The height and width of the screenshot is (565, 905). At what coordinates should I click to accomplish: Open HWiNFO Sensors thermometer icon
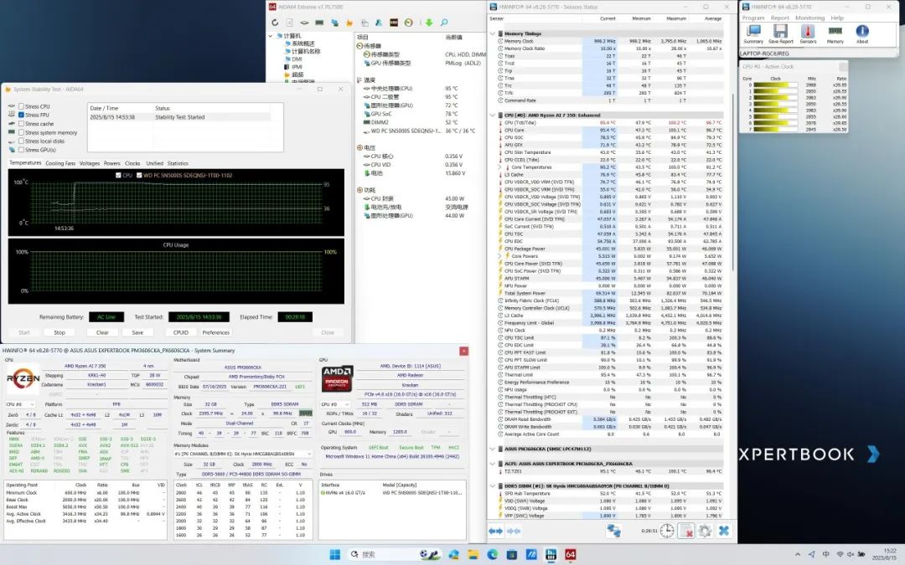[808, 34]
